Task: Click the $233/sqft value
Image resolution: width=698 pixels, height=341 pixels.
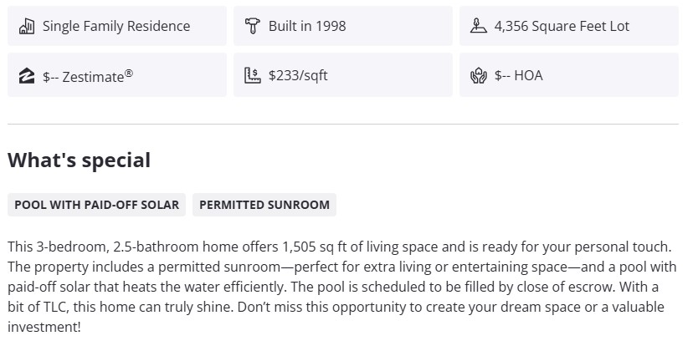Action: click(298, 75)
